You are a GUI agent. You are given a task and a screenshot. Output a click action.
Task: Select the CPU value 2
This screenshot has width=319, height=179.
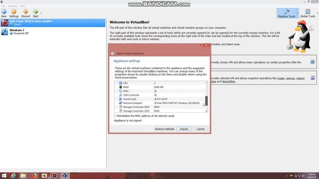pos(155,83)
